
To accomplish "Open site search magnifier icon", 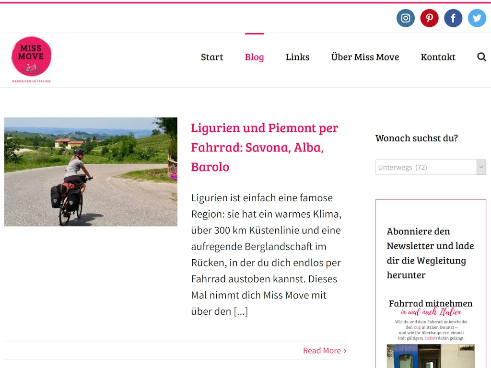I will [481, 57].
